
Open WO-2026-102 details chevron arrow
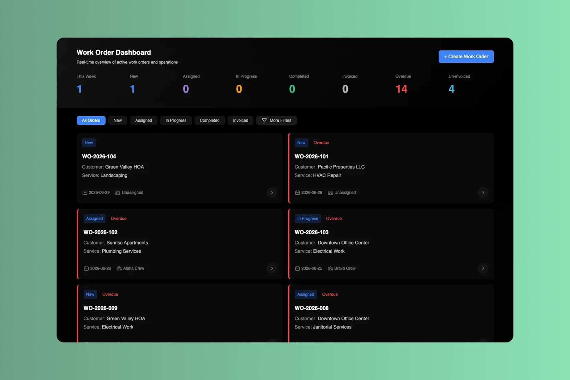pos(272,268)
